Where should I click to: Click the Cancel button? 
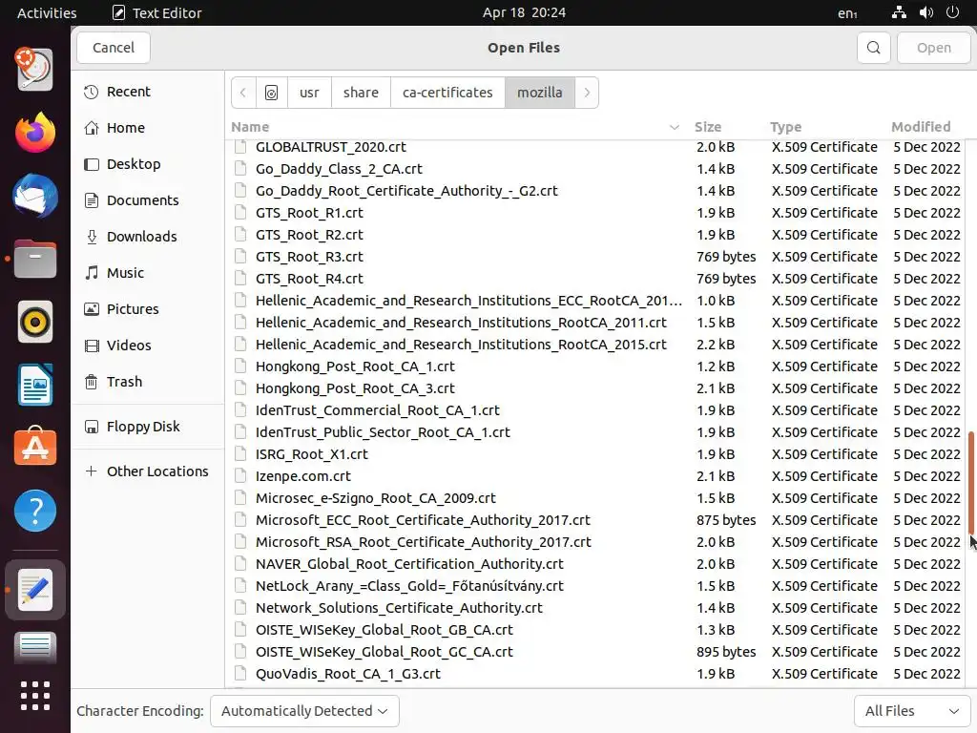(114, 48)
